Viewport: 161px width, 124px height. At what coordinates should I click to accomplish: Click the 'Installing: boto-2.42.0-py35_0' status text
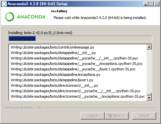coord(40,33)
